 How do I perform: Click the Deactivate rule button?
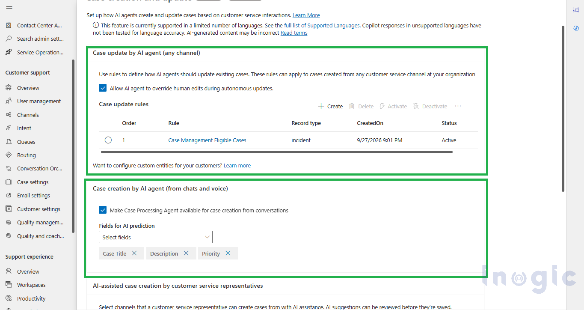pyautogui.click(x=430, y=106)
